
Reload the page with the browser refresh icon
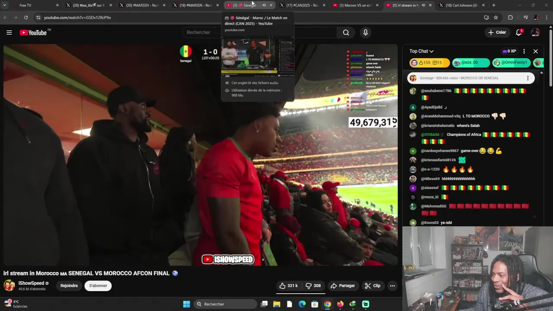26,17
